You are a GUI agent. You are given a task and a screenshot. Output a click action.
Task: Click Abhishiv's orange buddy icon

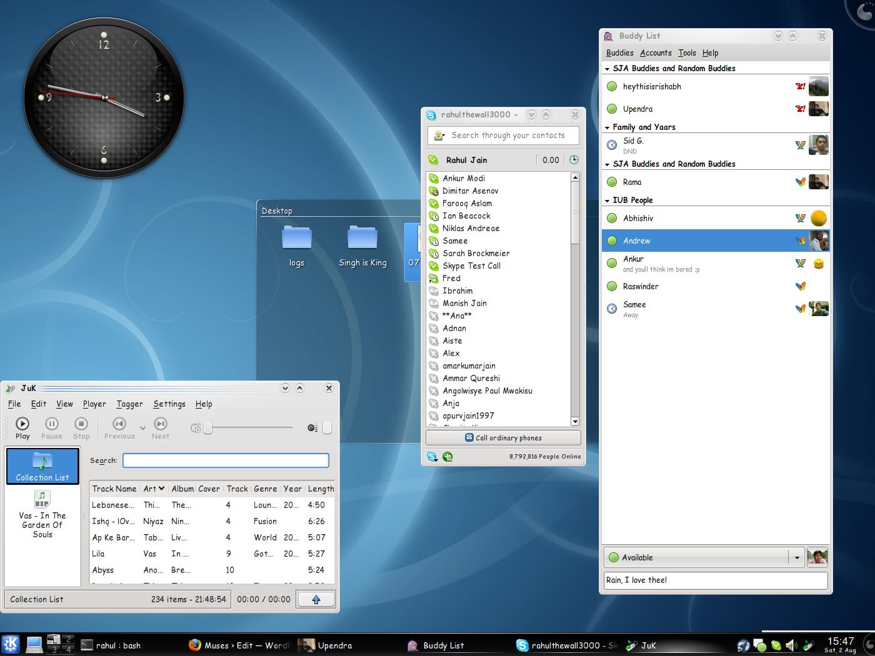click(x=819, y=218)
